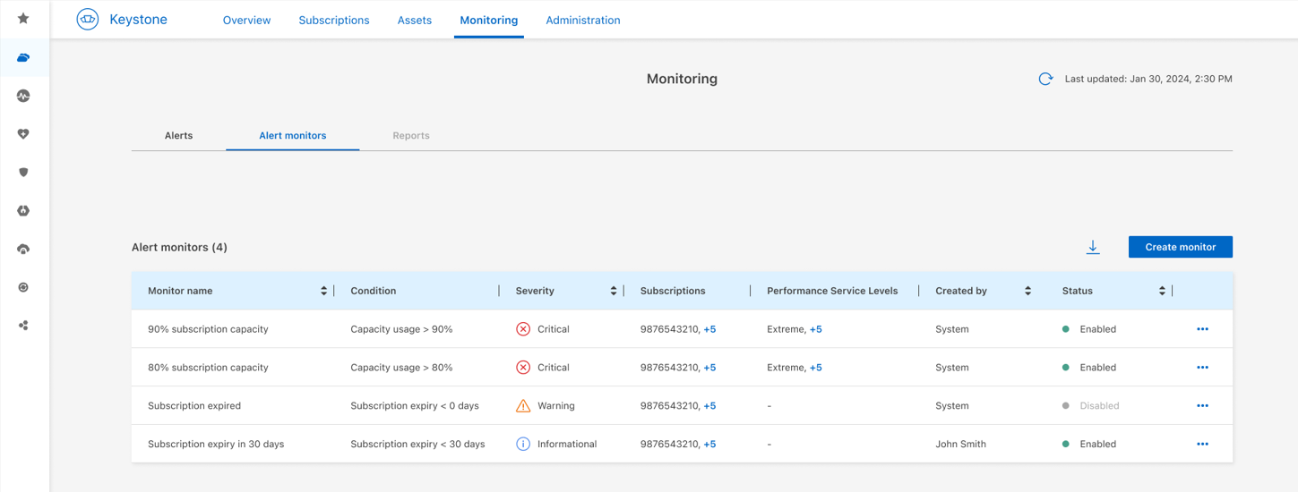1298x492 pixels.
Task: Open actions menu for 90% subscription capacity
Action: pos(1202,329)
